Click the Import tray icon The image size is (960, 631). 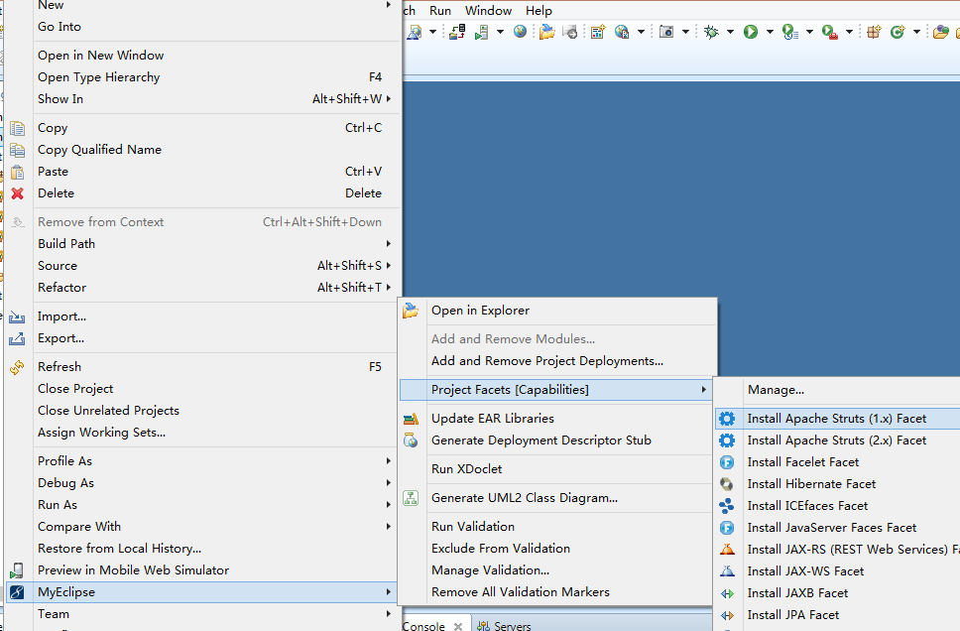coord(17,316)
